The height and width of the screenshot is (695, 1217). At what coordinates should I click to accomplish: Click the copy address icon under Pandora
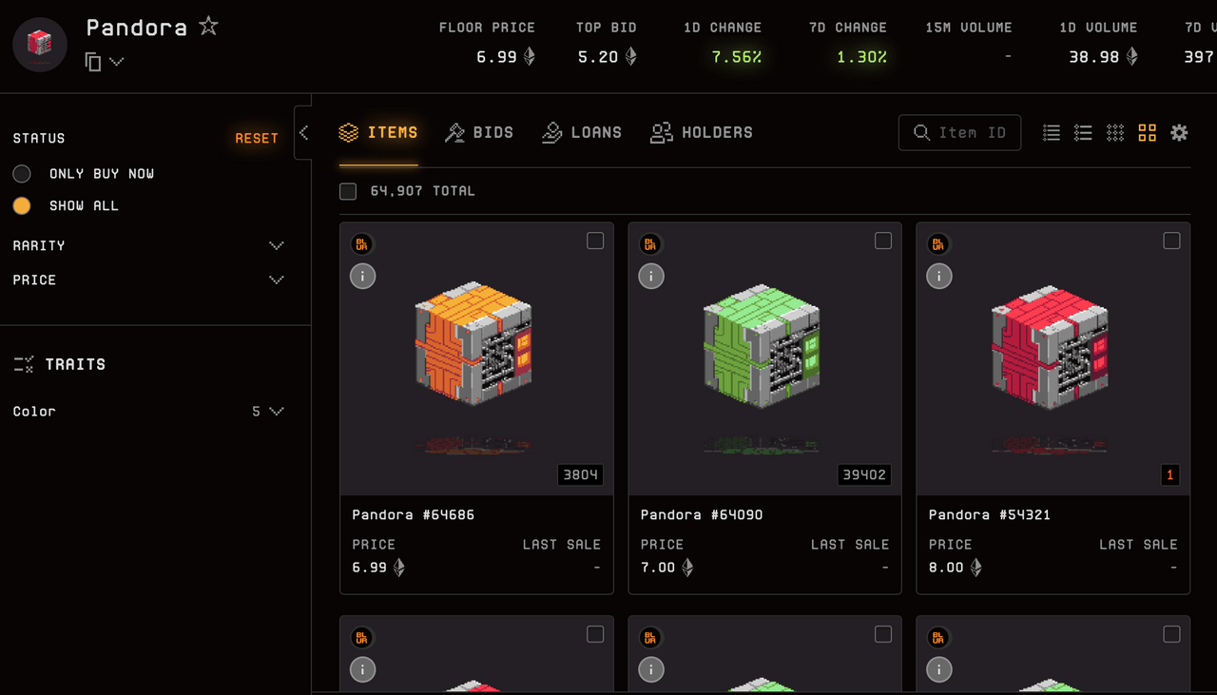pos(93,62)
